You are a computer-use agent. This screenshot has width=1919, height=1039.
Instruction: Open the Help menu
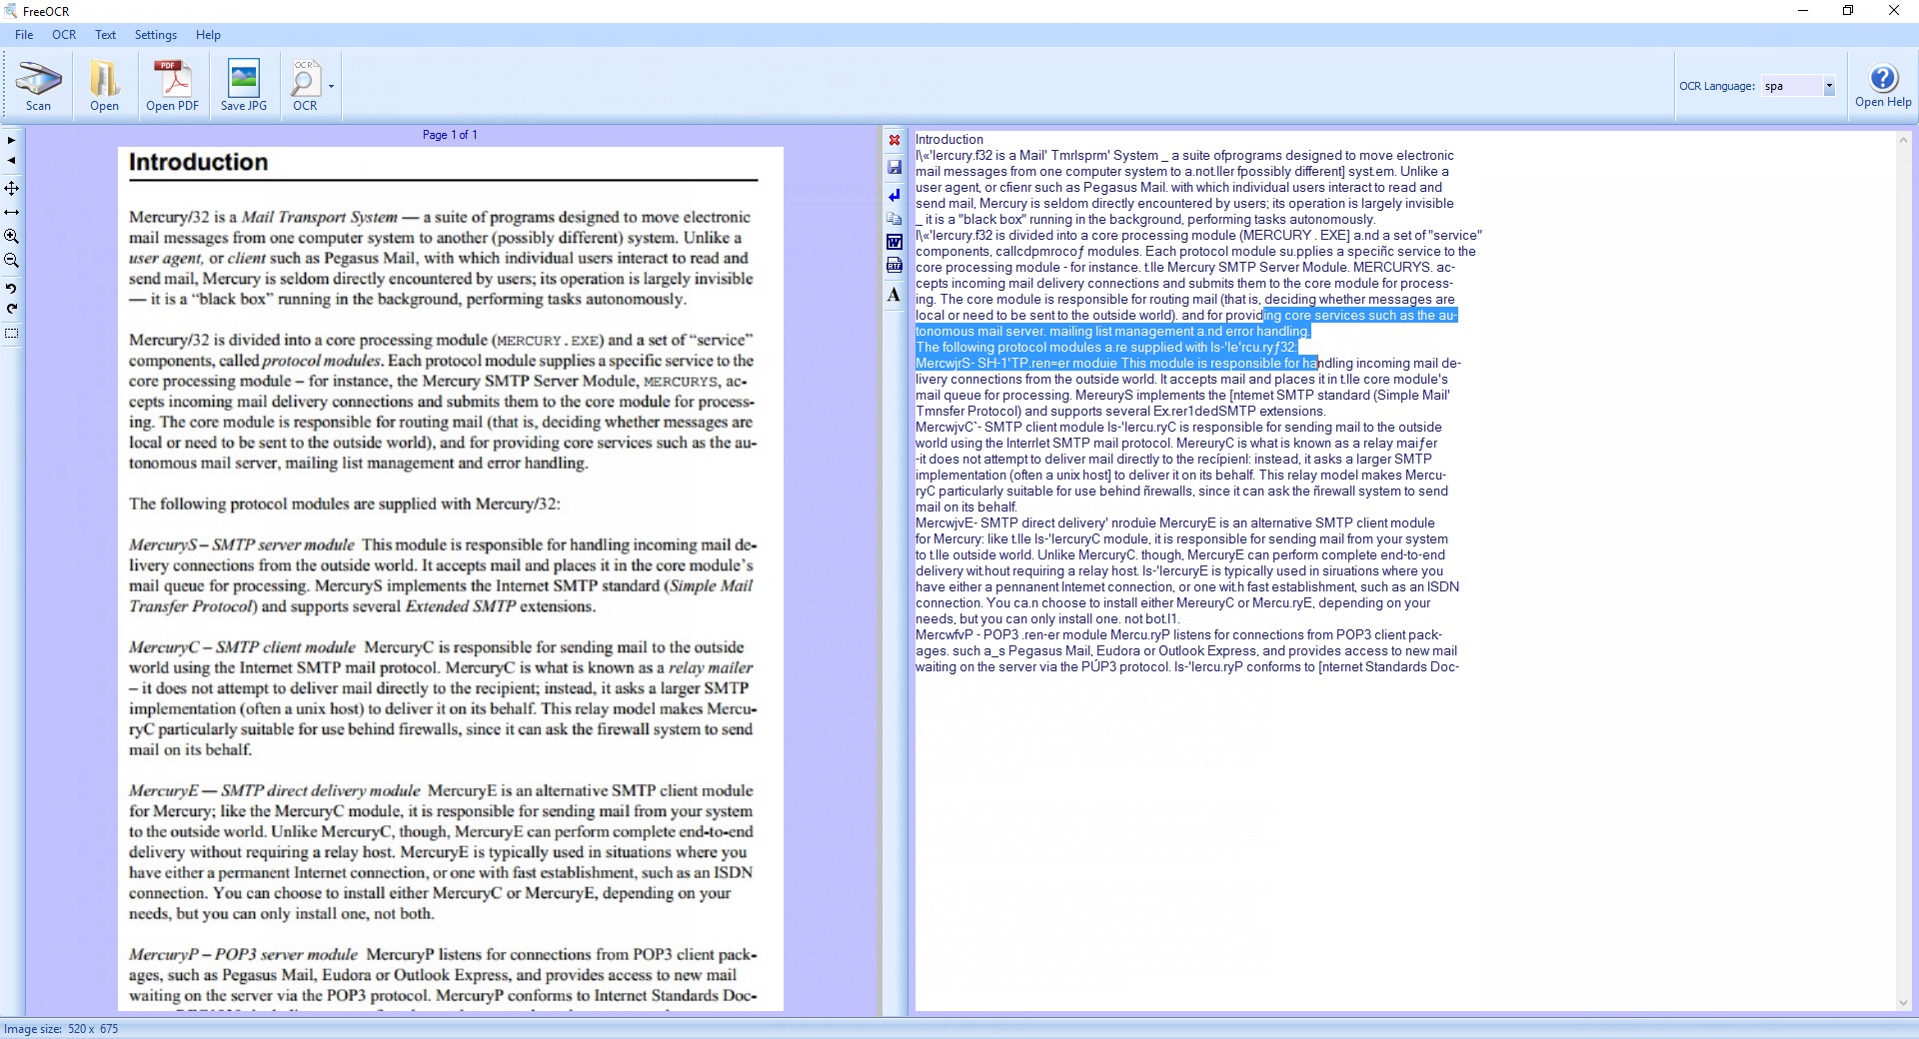click(208, 35)
